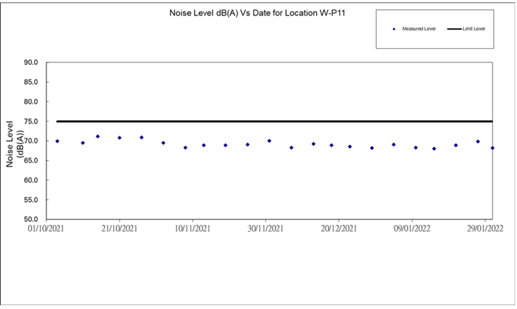Click the 20/12/2021 date label
Image resolution: width=517 pixels, height=309 pixels.
(339, 229)
